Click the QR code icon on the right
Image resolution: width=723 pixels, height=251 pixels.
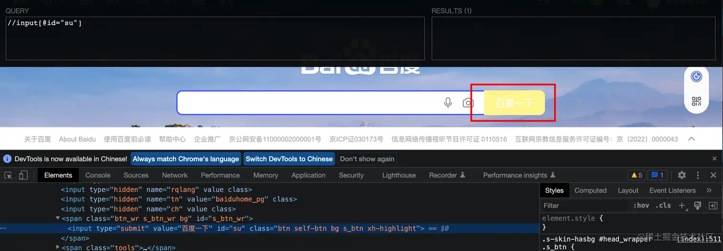(x=696, y=101)
